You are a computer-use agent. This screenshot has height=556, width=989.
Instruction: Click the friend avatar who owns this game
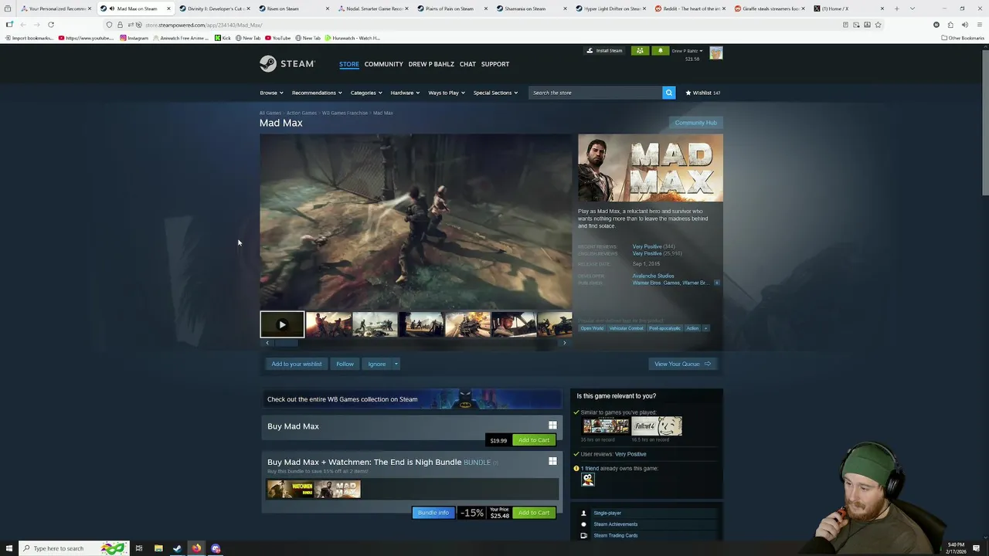(x=588, y=480)
